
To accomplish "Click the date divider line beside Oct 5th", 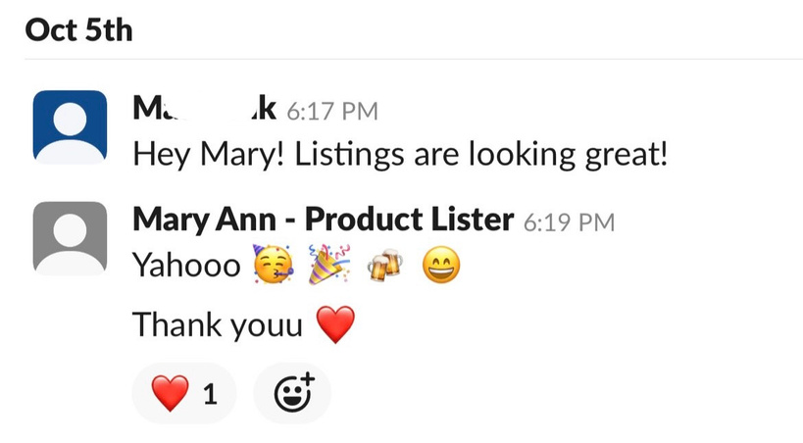I will (x=414, y=60).
